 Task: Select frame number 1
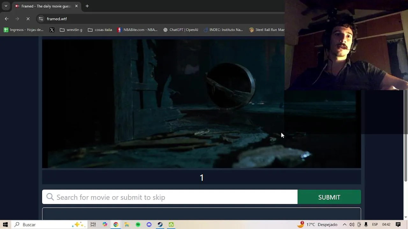[201, 177]
